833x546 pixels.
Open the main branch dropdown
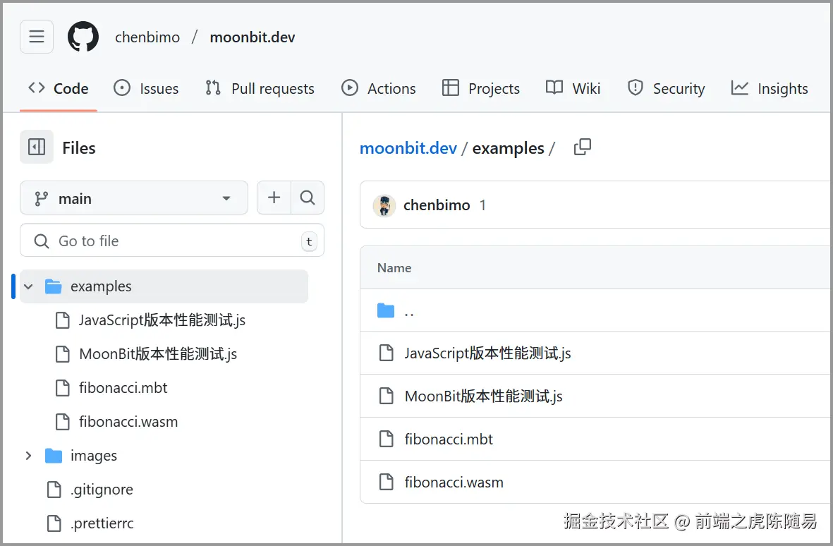pyautogui.click(x=134, y=198)
